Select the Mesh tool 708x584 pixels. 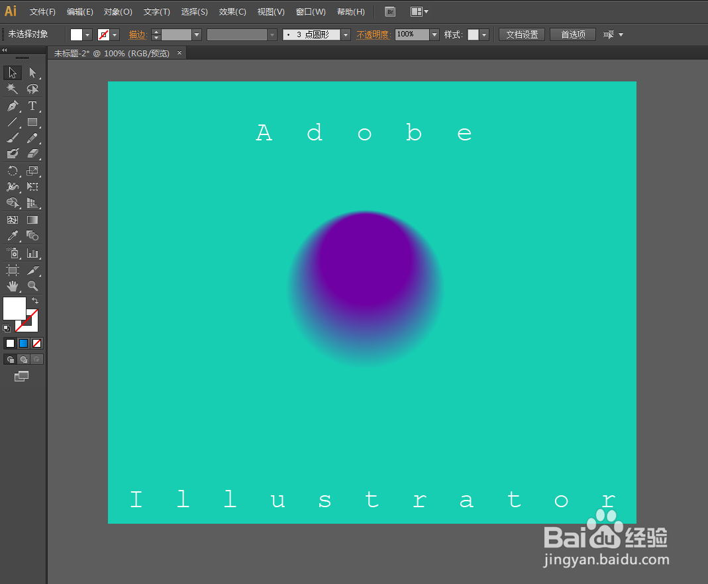coord(12,220)
